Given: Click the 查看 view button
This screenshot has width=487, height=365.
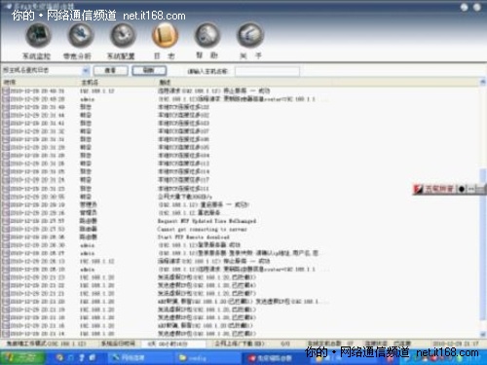Looking at the screenshot, I should tap(111, 70).
